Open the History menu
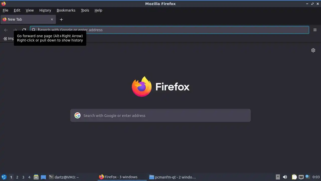Screen dimensions: 321x181 pyautogui.click(x=45, y=10)
